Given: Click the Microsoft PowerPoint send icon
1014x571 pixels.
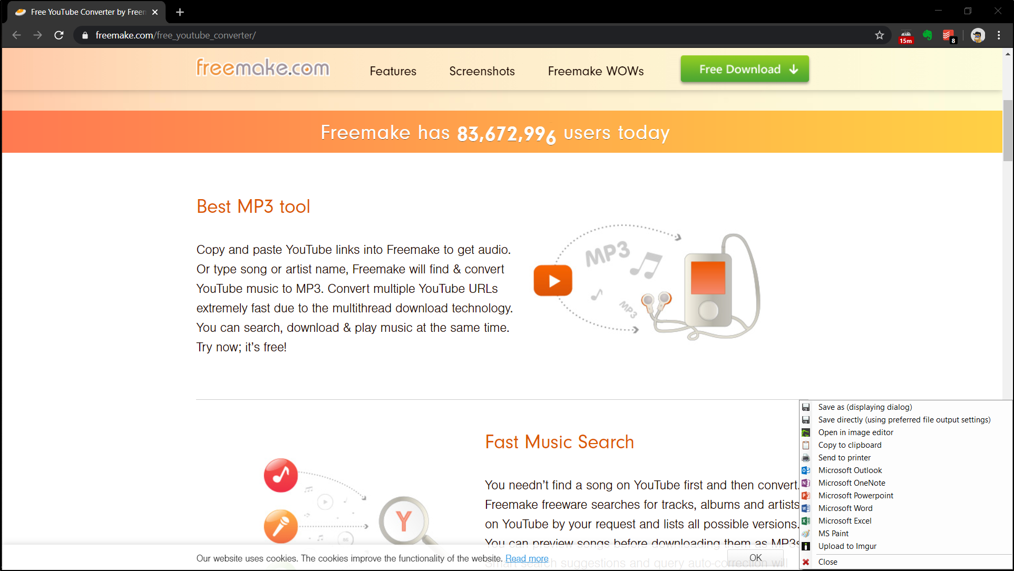Looking at the screenshot, I should (x=807, y=495).
